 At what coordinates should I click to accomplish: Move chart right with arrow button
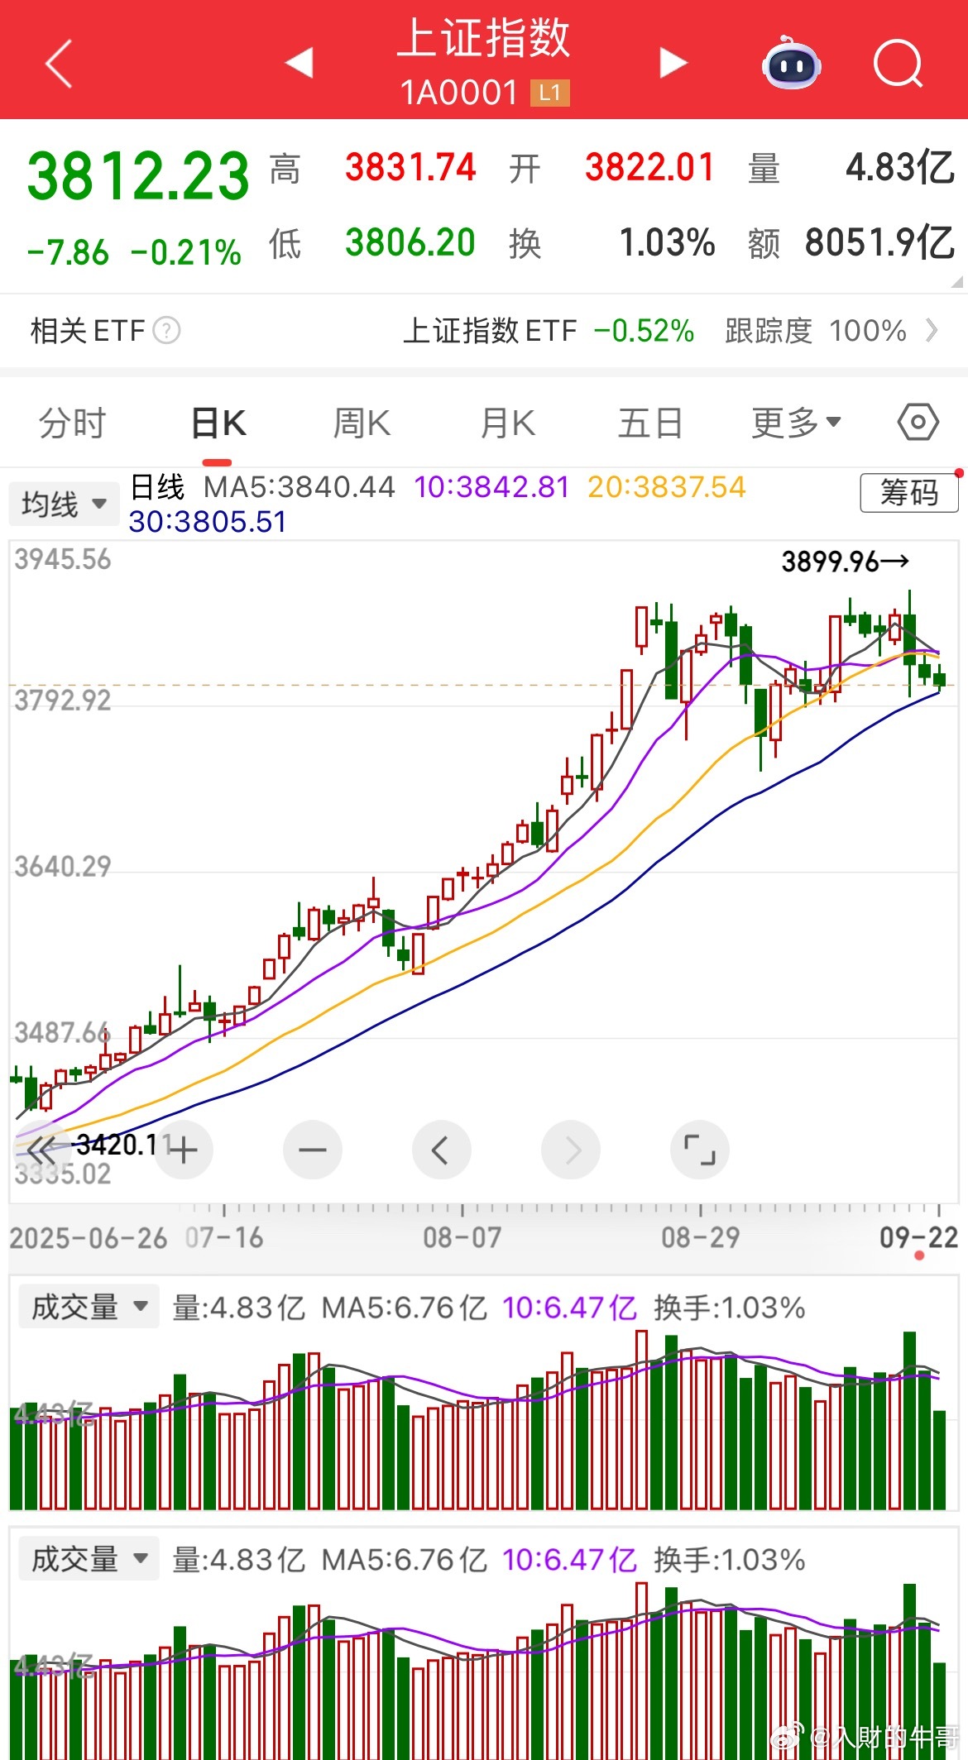571,1150
